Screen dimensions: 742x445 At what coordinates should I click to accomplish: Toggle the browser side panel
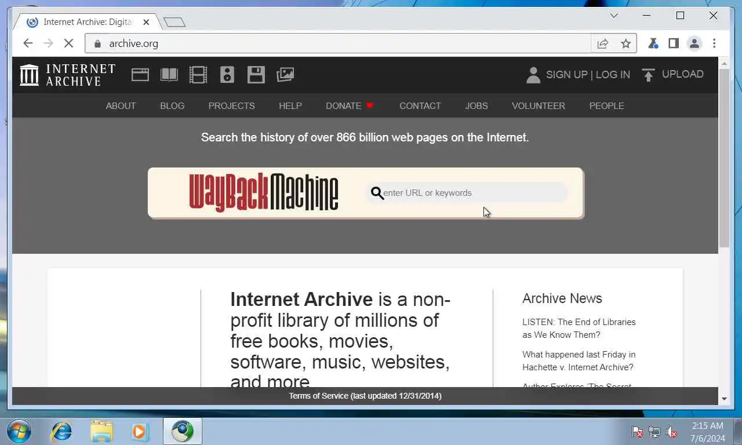point(674,43)
